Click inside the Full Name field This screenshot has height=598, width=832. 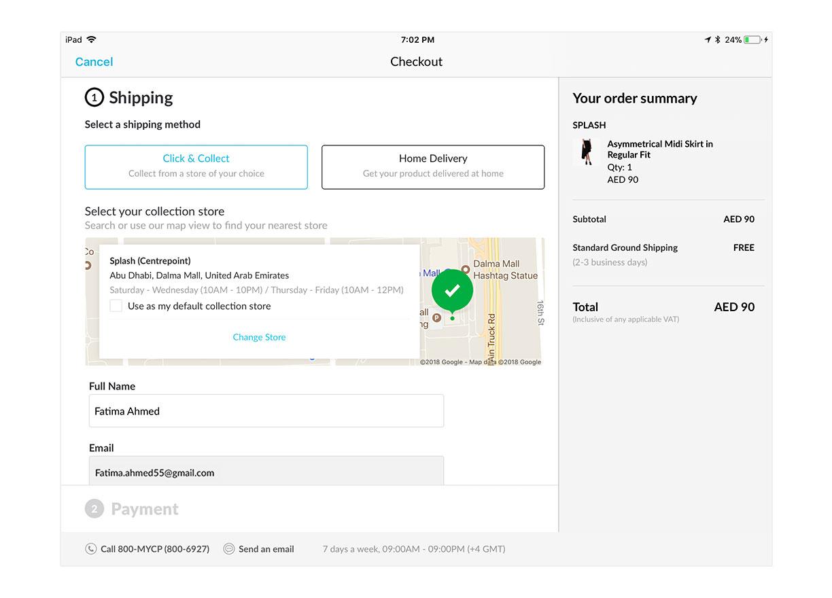265,410
